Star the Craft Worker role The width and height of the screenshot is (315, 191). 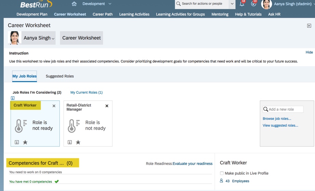pos(25,142)
